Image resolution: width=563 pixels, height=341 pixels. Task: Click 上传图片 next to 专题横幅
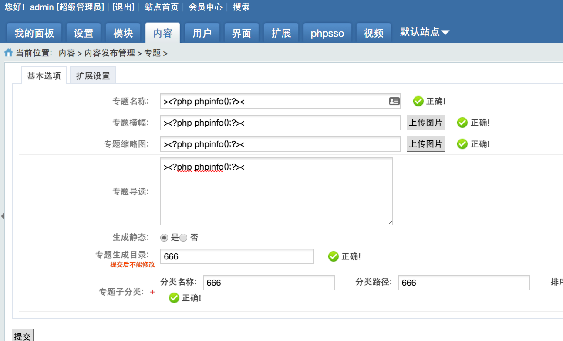pyautogui.click(x=426, y=122)
